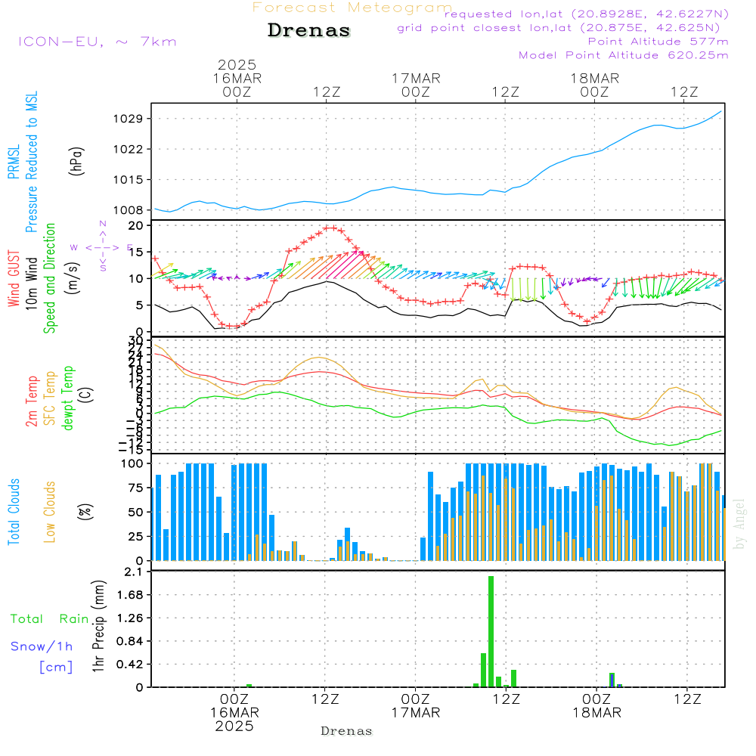Click the 'ICON-EU, ~ 7km' model label
The image size is (756, 756).
(98, 42)
